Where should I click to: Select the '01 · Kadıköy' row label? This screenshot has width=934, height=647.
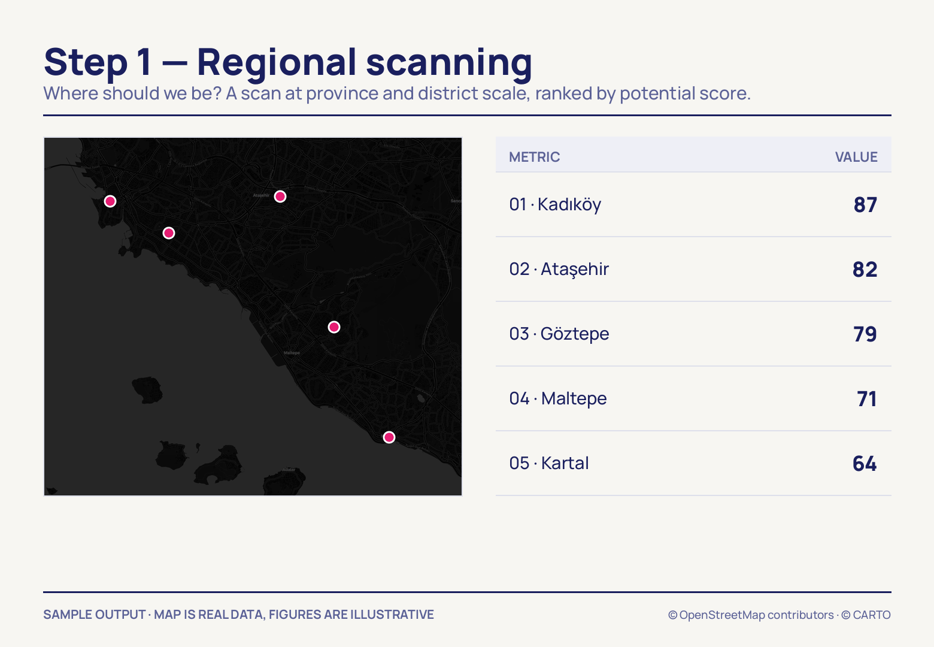point(555,204)
